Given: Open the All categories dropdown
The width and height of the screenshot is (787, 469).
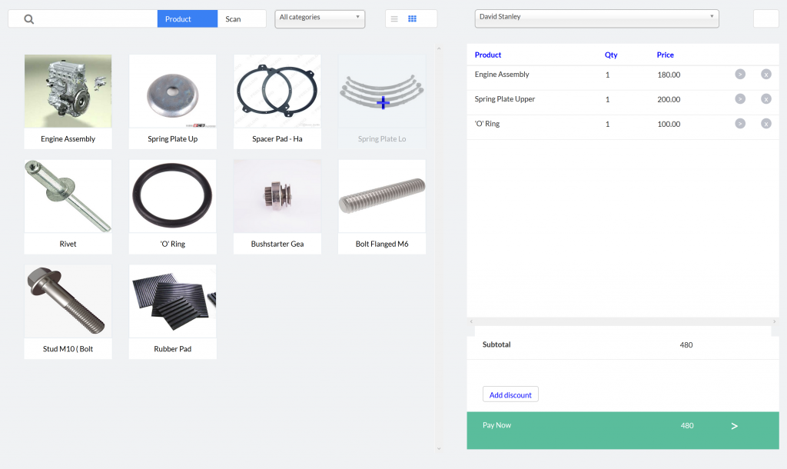Looking at the screenshot, I should point(320,18).
